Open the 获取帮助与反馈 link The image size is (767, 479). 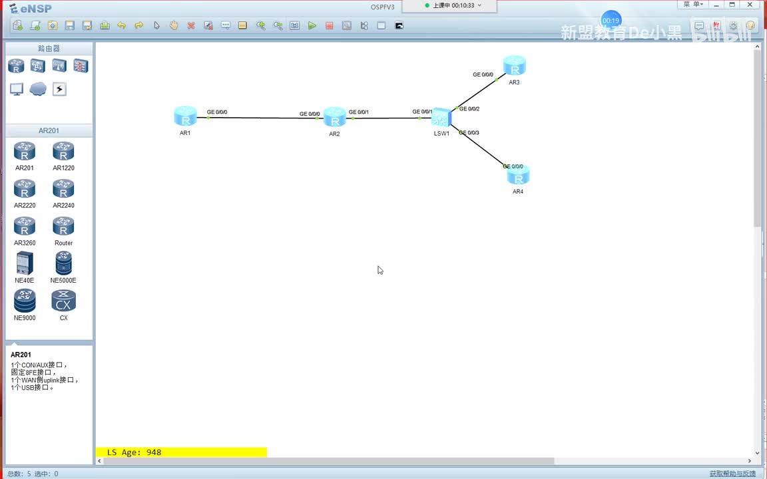click(x=732, y=474)
